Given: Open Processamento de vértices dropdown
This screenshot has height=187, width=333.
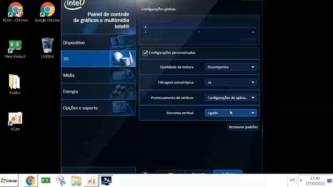Looking at the screenshot, I should click(x=231, y=98).
